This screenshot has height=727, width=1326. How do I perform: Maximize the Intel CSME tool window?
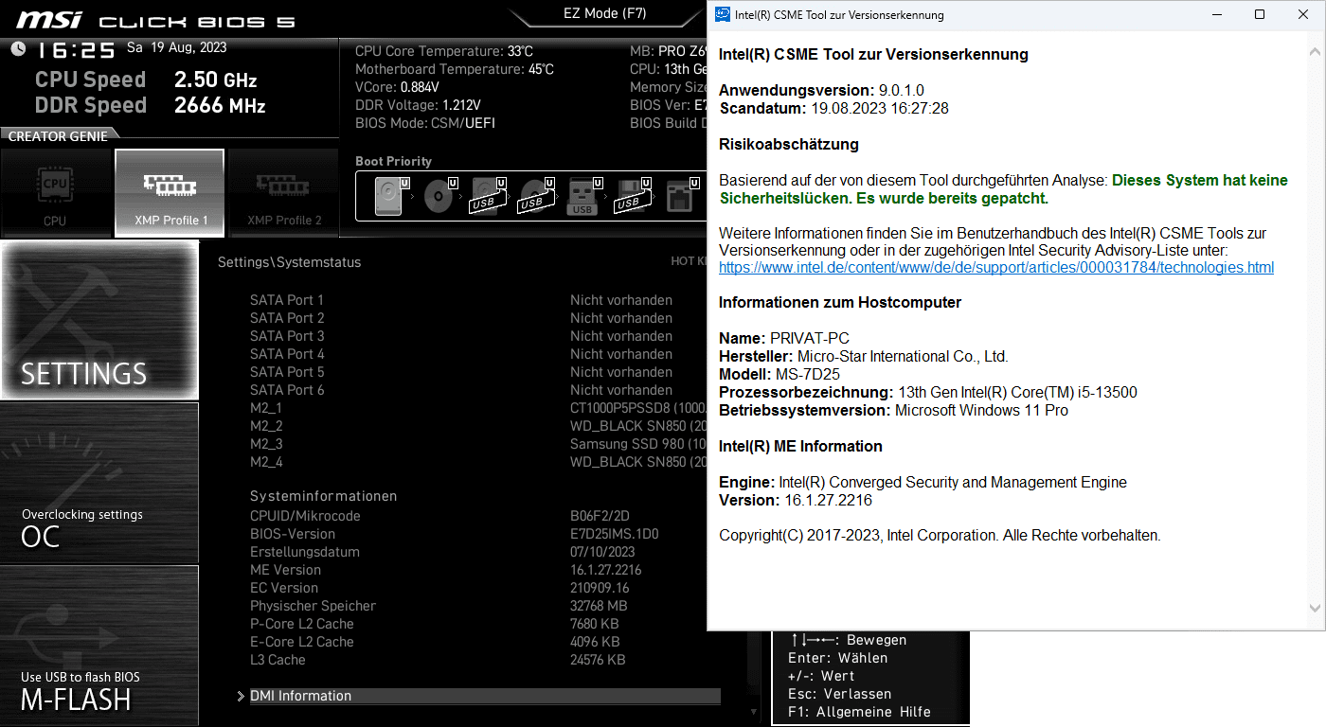click(1260, 14)
